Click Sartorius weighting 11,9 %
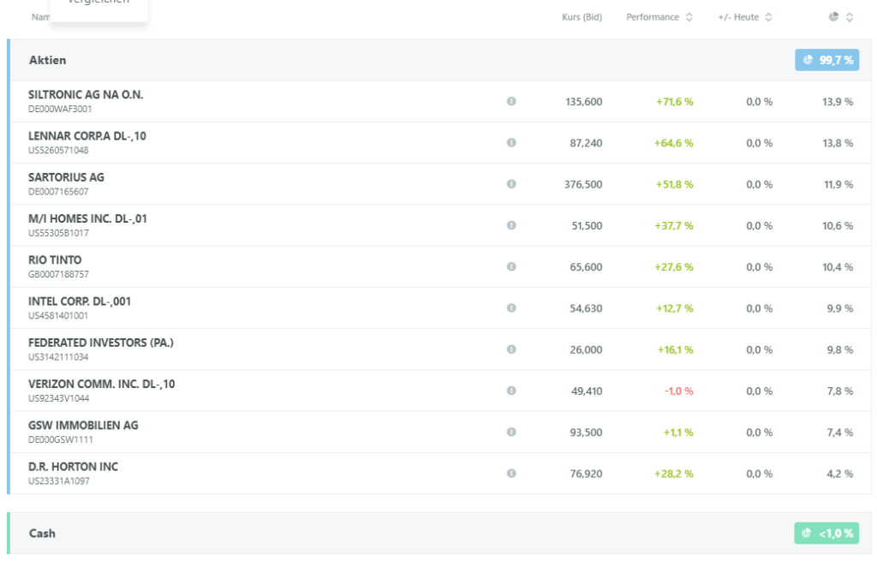 tap(838, 185)
